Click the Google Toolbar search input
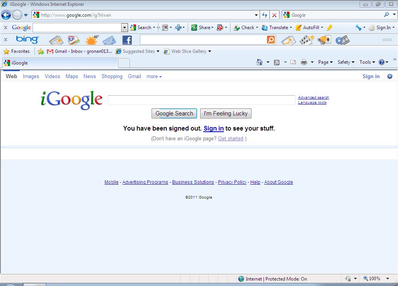The image size is (398, 286). [77, 28]
